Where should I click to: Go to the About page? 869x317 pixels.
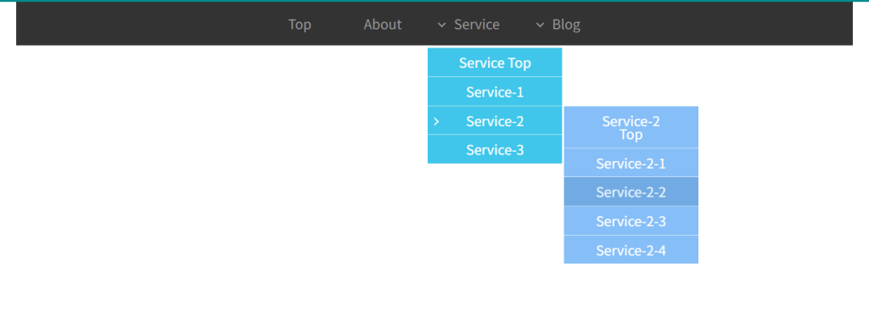coord(383,25)
